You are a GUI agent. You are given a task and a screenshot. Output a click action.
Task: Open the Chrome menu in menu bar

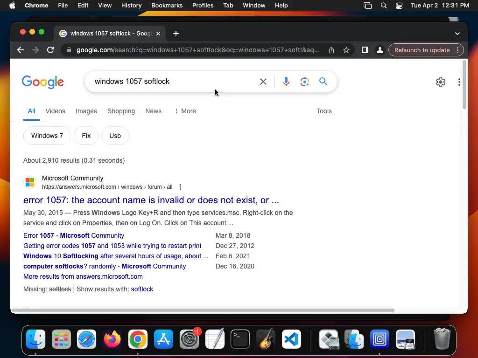click(36, 6)
